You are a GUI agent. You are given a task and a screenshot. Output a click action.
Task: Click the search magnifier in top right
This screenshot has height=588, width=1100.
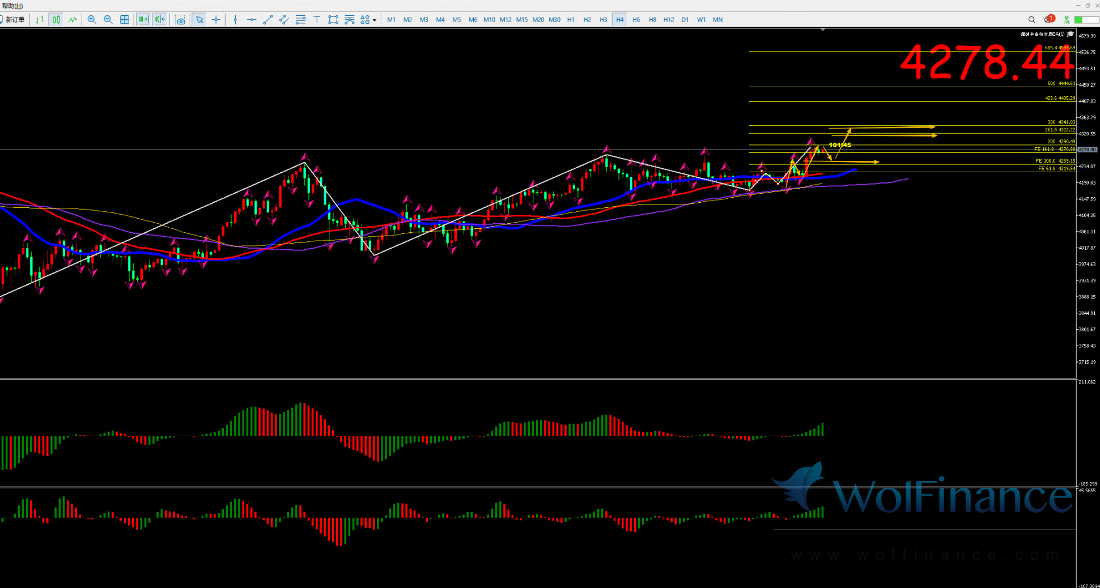[x=1032, y=20]
